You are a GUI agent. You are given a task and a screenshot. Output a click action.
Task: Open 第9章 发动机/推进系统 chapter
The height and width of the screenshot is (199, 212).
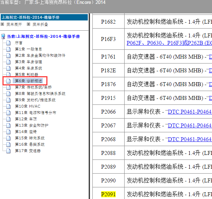tap(35, 100)
